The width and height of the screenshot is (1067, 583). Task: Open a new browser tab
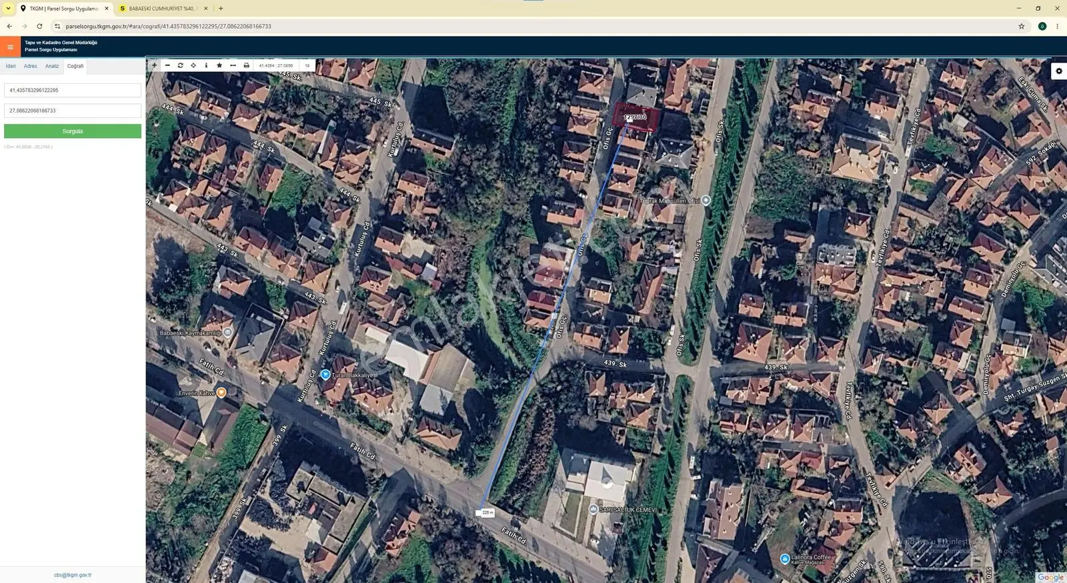tap(221, 8)
